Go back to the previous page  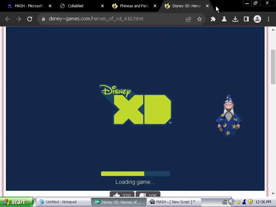[x=8, y=19]
